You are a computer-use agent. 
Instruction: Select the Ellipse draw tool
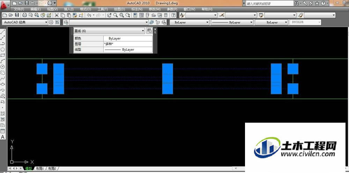(x=3, y=84)
